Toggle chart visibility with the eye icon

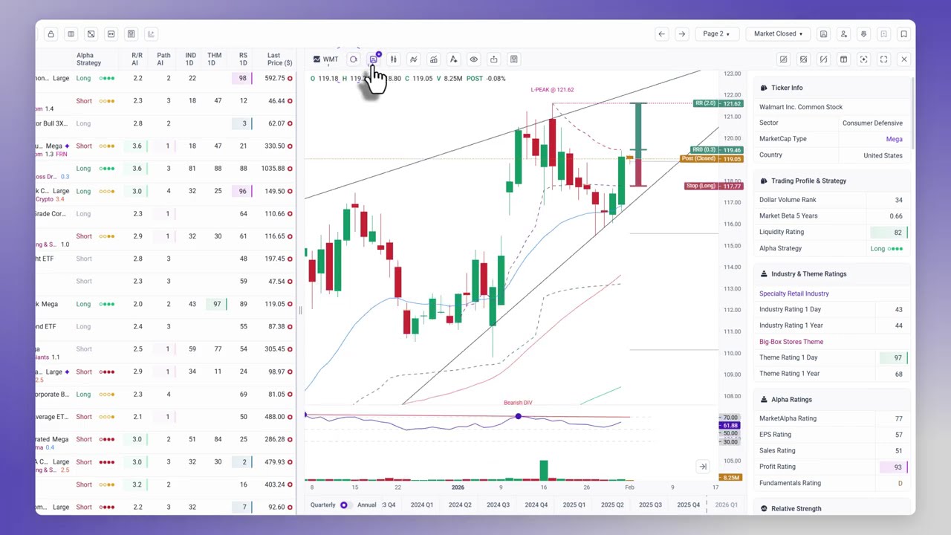tap(473, 59)
